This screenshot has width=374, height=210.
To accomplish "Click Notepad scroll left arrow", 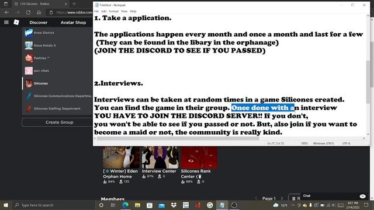I will pos(95,138).
